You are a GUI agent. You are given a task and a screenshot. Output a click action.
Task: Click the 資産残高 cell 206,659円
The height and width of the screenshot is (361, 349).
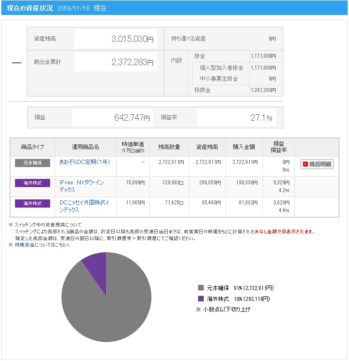click(x=210, y=183)
